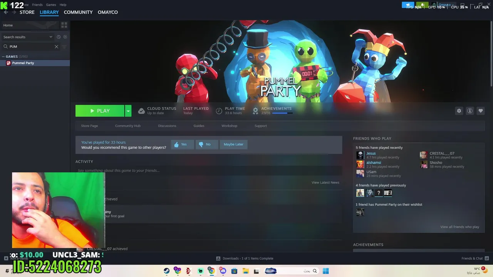Open friend Shosho's profile
This screenshot has height=277, width=493.
[436, 162]
